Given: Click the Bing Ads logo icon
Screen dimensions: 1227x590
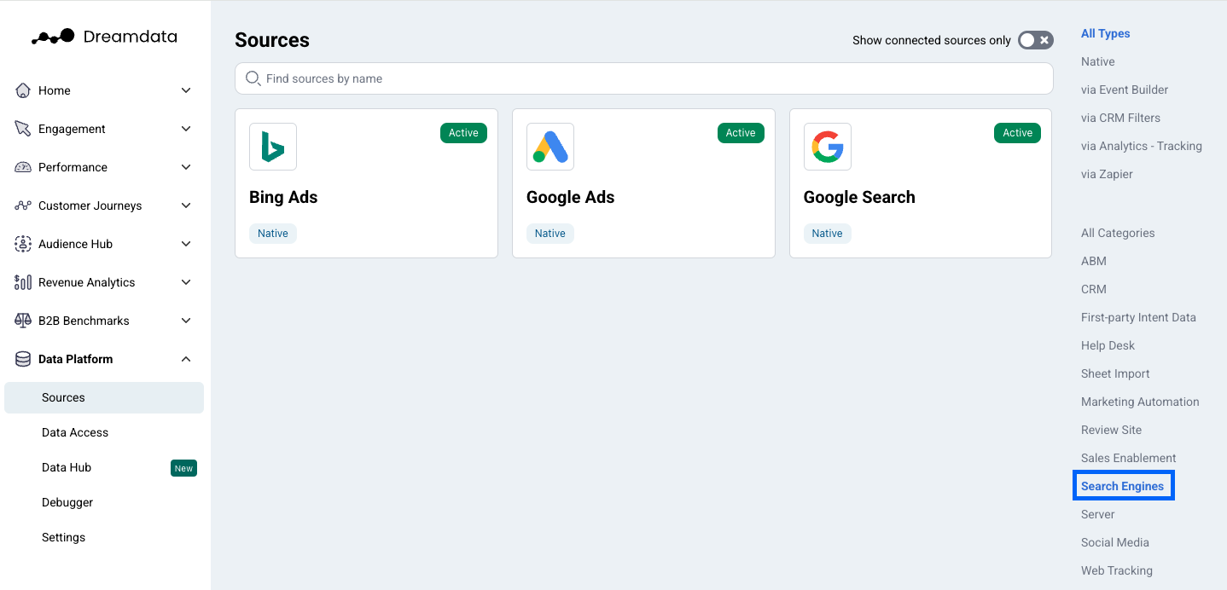Looking at the screenshot, I should (x=273, y=147).
